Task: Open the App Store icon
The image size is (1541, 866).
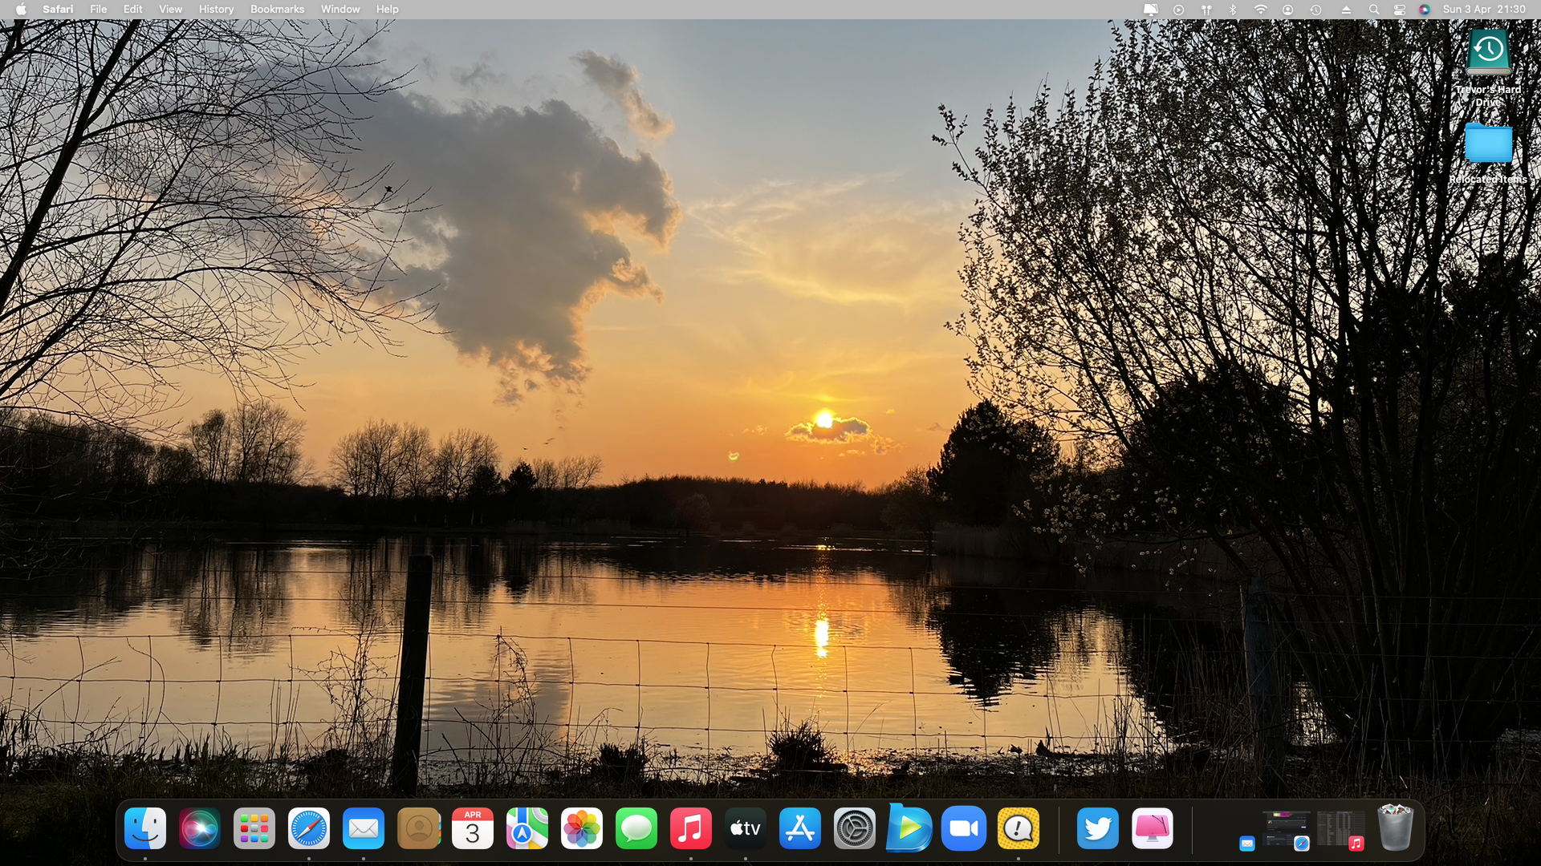Action: coord(800,828)
